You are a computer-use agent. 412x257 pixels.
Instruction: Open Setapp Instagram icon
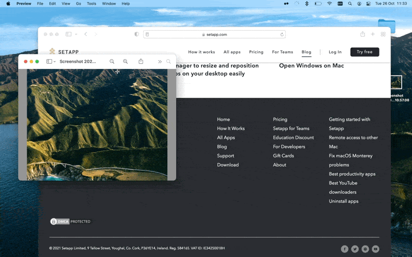click(x=365, y=249)
